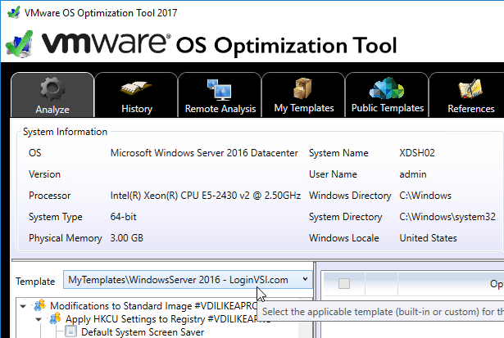Viewport: 504px width, 338px height.
Task: Click the References book icon
Action: coord(470,89)
